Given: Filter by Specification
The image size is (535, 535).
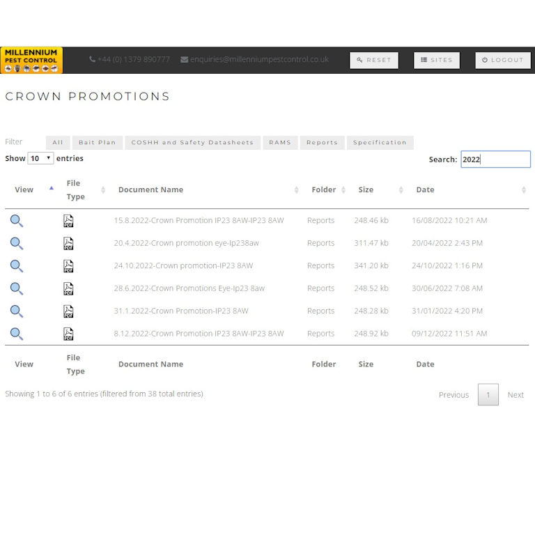Looking at the screenshot, I should pyautogui.click(x=380, y=143).
